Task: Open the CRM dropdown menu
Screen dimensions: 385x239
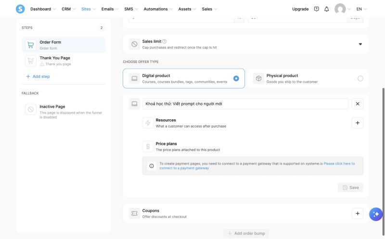Action: click(x=68, y=9)
